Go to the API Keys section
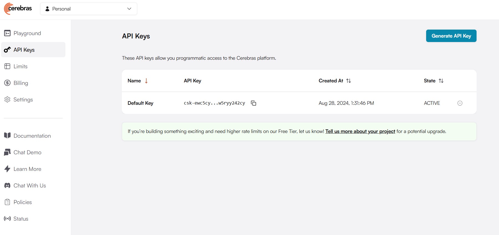The width and height of the screenshot is (499, 235). (24, 50)
